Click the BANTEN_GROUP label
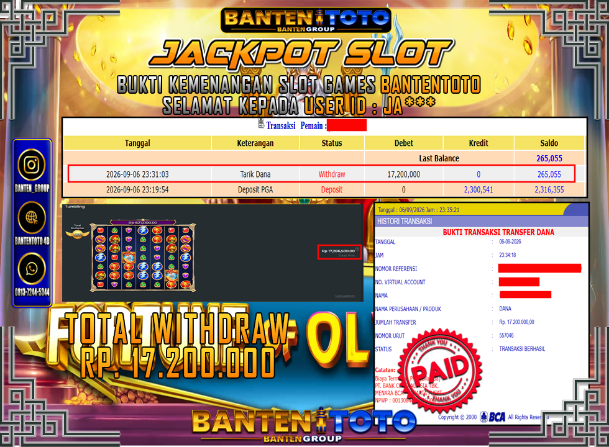This screenshot has width=609, height=447. click(32, 188)
